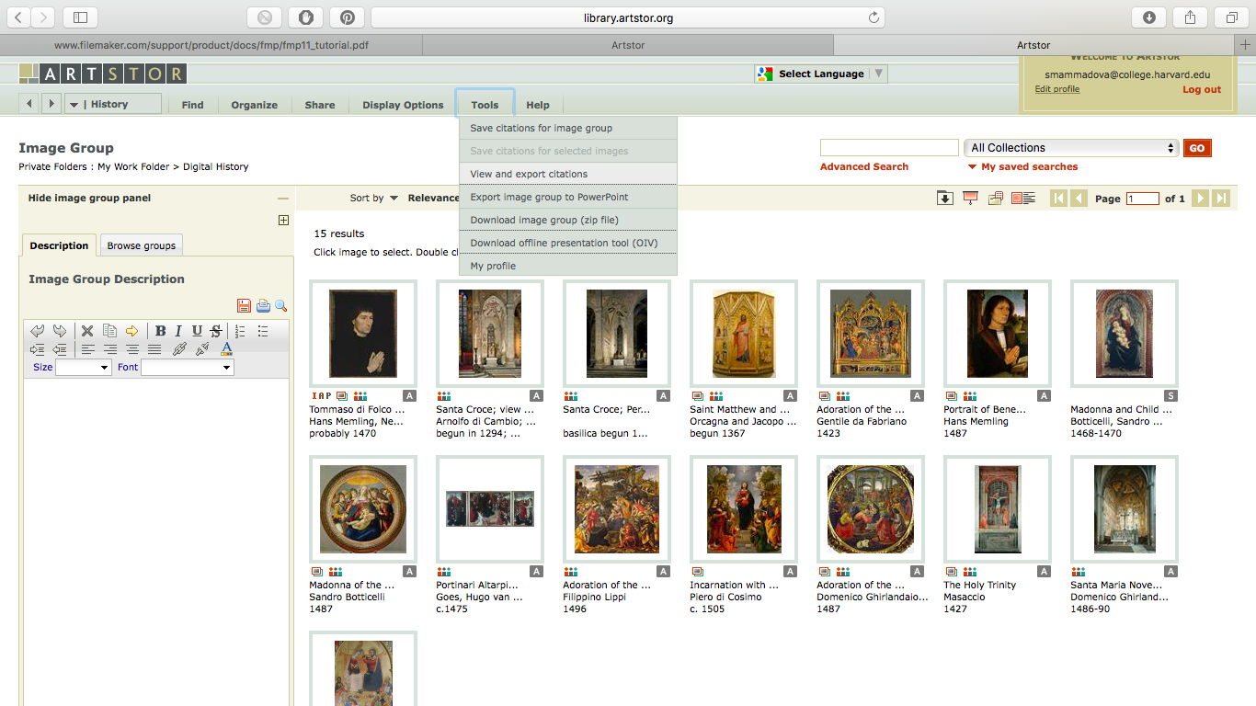Click the Edit profile link
This screenshot has width=1256, height=706.
coord(1057,89)
